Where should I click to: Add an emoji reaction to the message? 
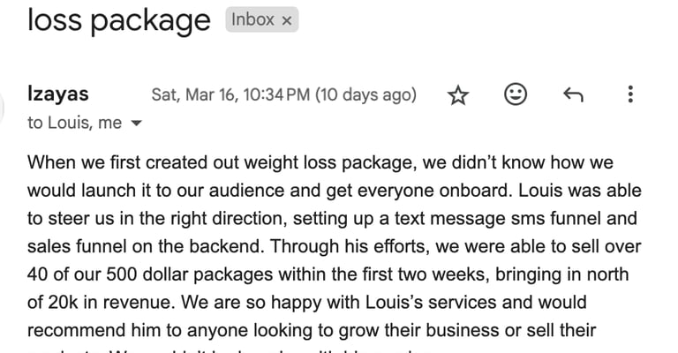(516, 94)
